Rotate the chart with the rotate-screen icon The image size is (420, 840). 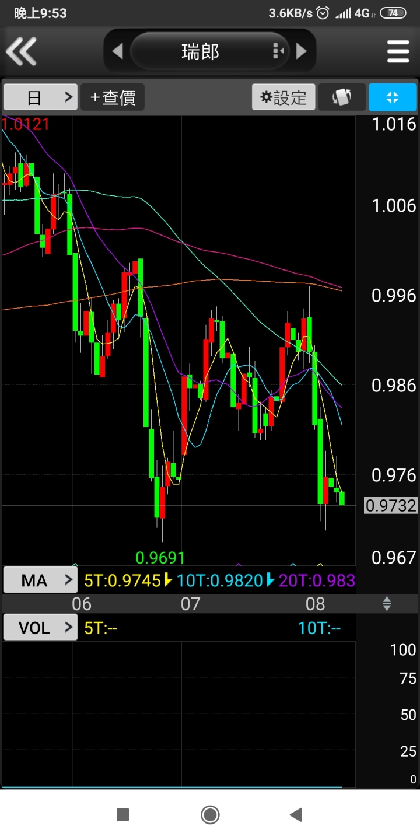342,97
